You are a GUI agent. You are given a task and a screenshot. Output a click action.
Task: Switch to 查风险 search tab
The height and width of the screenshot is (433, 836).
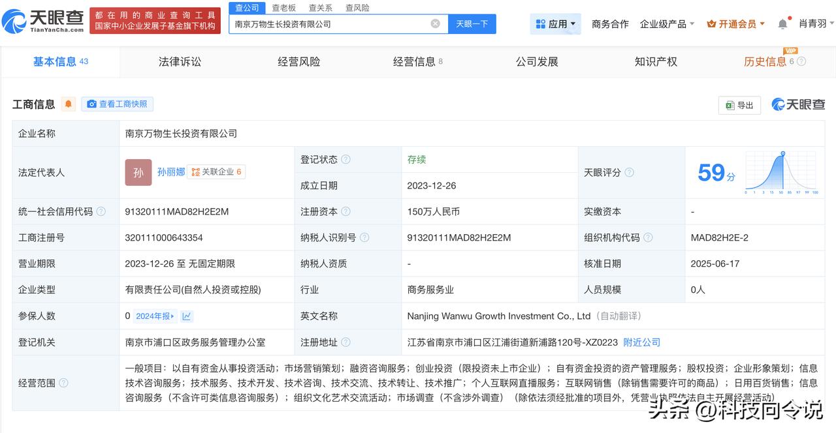click(357, 8)
